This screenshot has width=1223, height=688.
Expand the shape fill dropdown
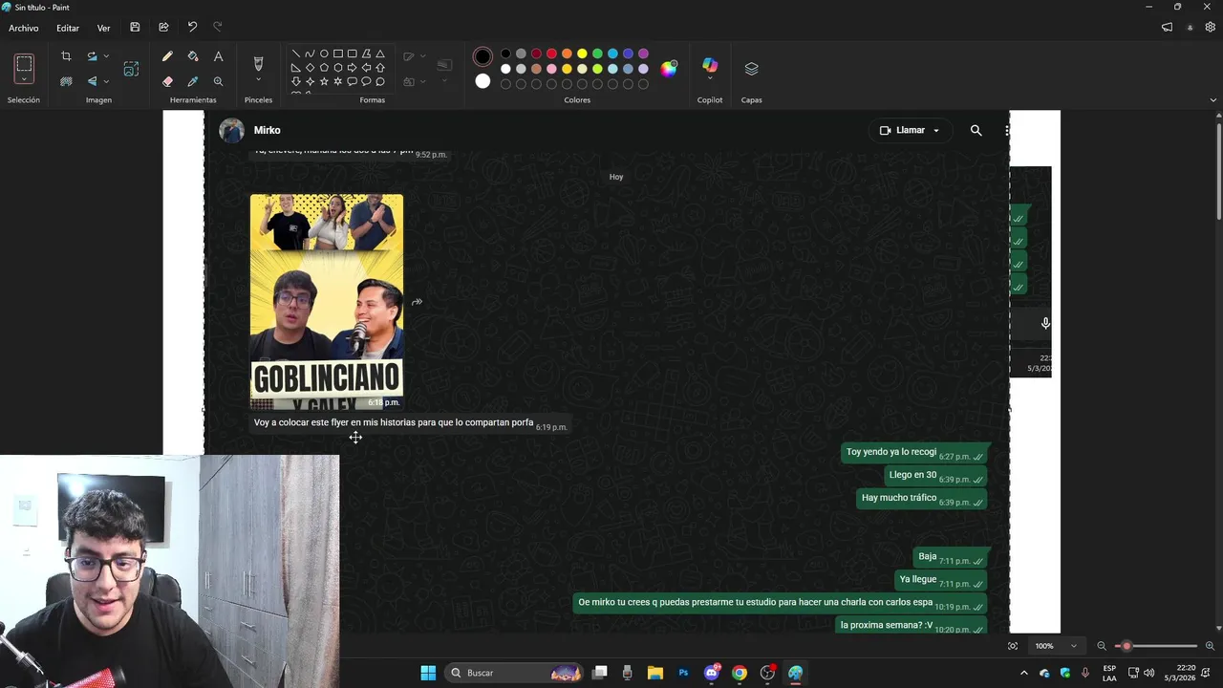click(x=423, y=81)
